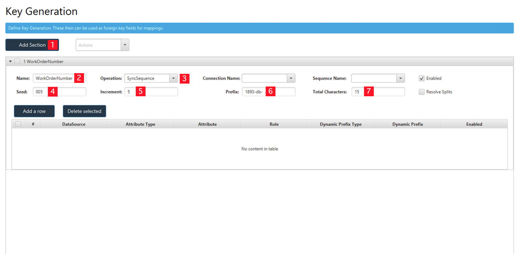This screenshot has height=254, width=519.
Task: Click the 'Key Generation' page heading
Action: (x=42, y=11)
